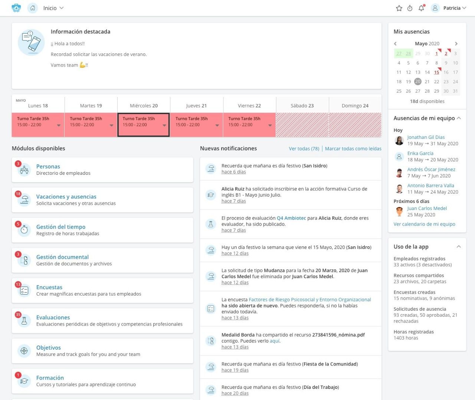This screenshot has width=475, height=400.
Task: Click the home icon in top bar
Action: pos(33,8)
